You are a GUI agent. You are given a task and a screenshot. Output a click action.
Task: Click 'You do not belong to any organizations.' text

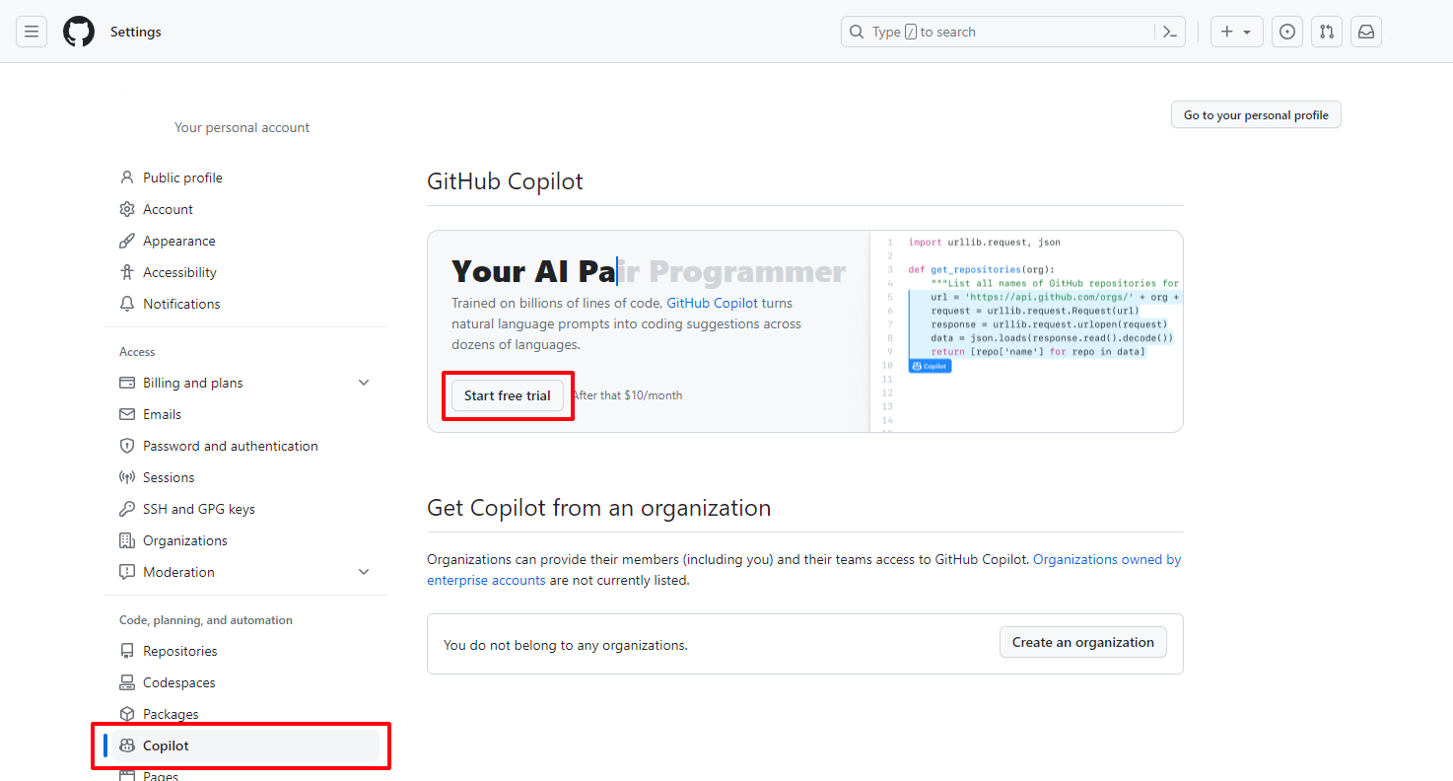[x=566, y=645]
